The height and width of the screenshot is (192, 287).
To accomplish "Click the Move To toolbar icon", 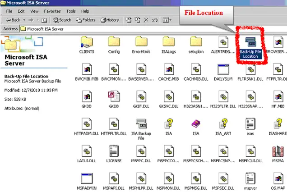I will 128,20.
